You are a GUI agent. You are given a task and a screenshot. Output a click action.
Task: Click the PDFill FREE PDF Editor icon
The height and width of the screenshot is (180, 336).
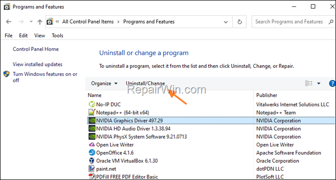(x=92, y=177)
